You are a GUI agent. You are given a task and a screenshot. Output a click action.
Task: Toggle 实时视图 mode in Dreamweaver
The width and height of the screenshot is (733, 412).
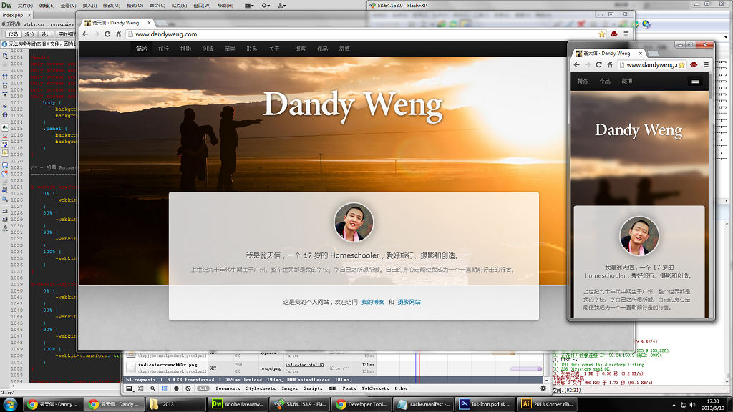67,34
